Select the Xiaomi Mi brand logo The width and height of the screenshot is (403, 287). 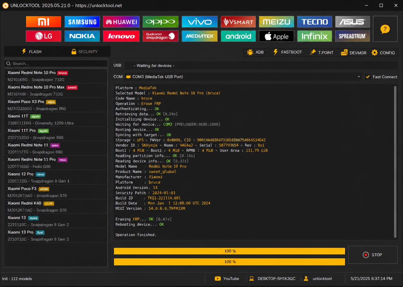[x=43, y=22]
